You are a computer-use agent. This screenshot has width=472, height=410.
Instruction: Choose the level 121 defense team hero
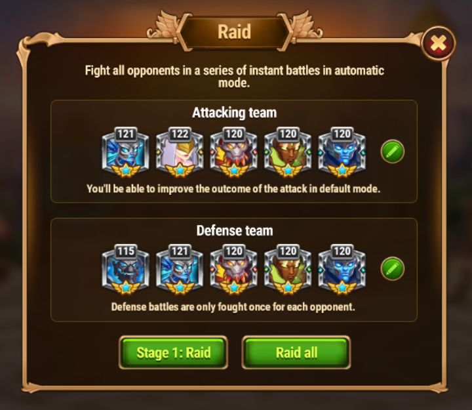coord(180,270)
